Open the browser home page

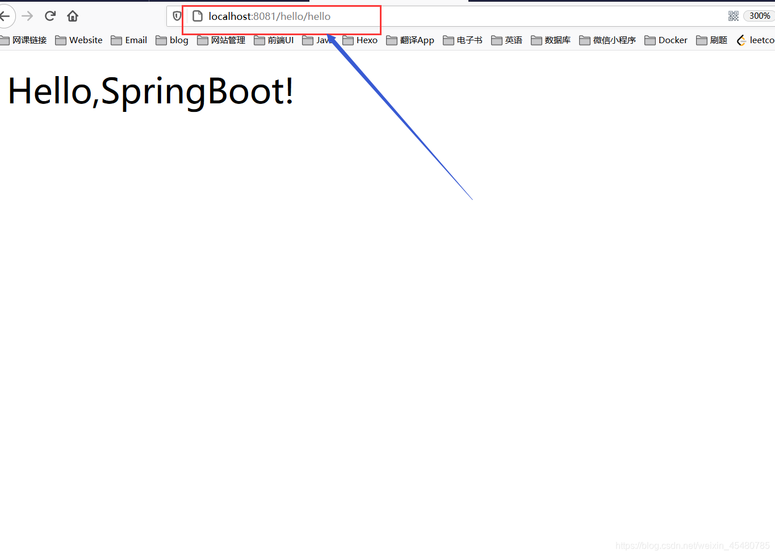point(73,16)
